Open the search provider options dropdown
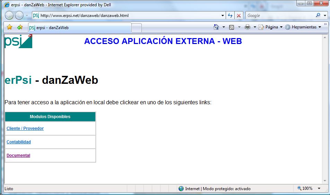Viewport: 330px width, 195px height. 325,16
